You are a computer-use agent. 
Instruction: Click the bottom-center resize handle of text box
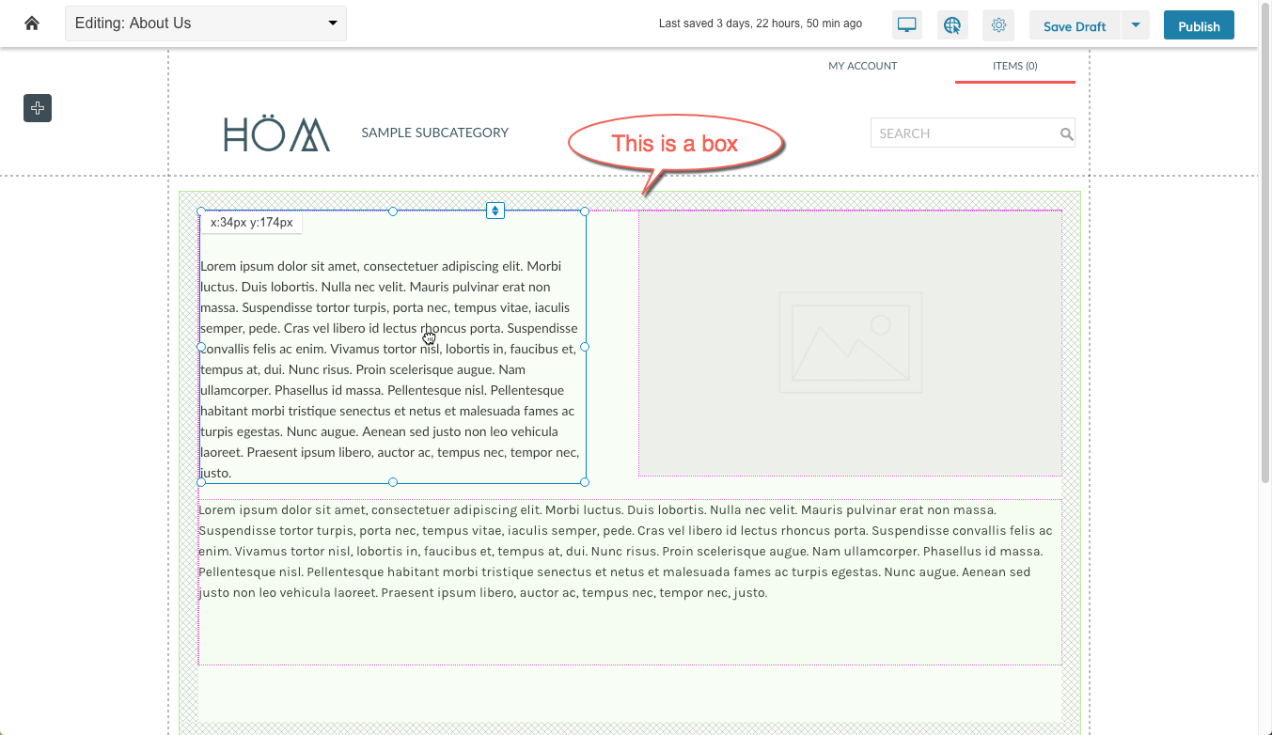coord(393,482)
